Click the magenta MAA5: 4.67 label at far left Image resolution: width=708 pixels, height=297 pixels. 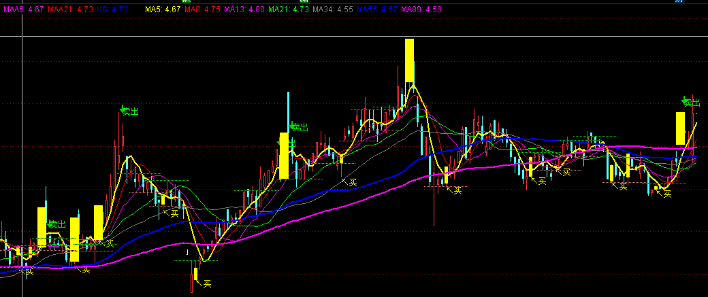click(x=25, y=10)
